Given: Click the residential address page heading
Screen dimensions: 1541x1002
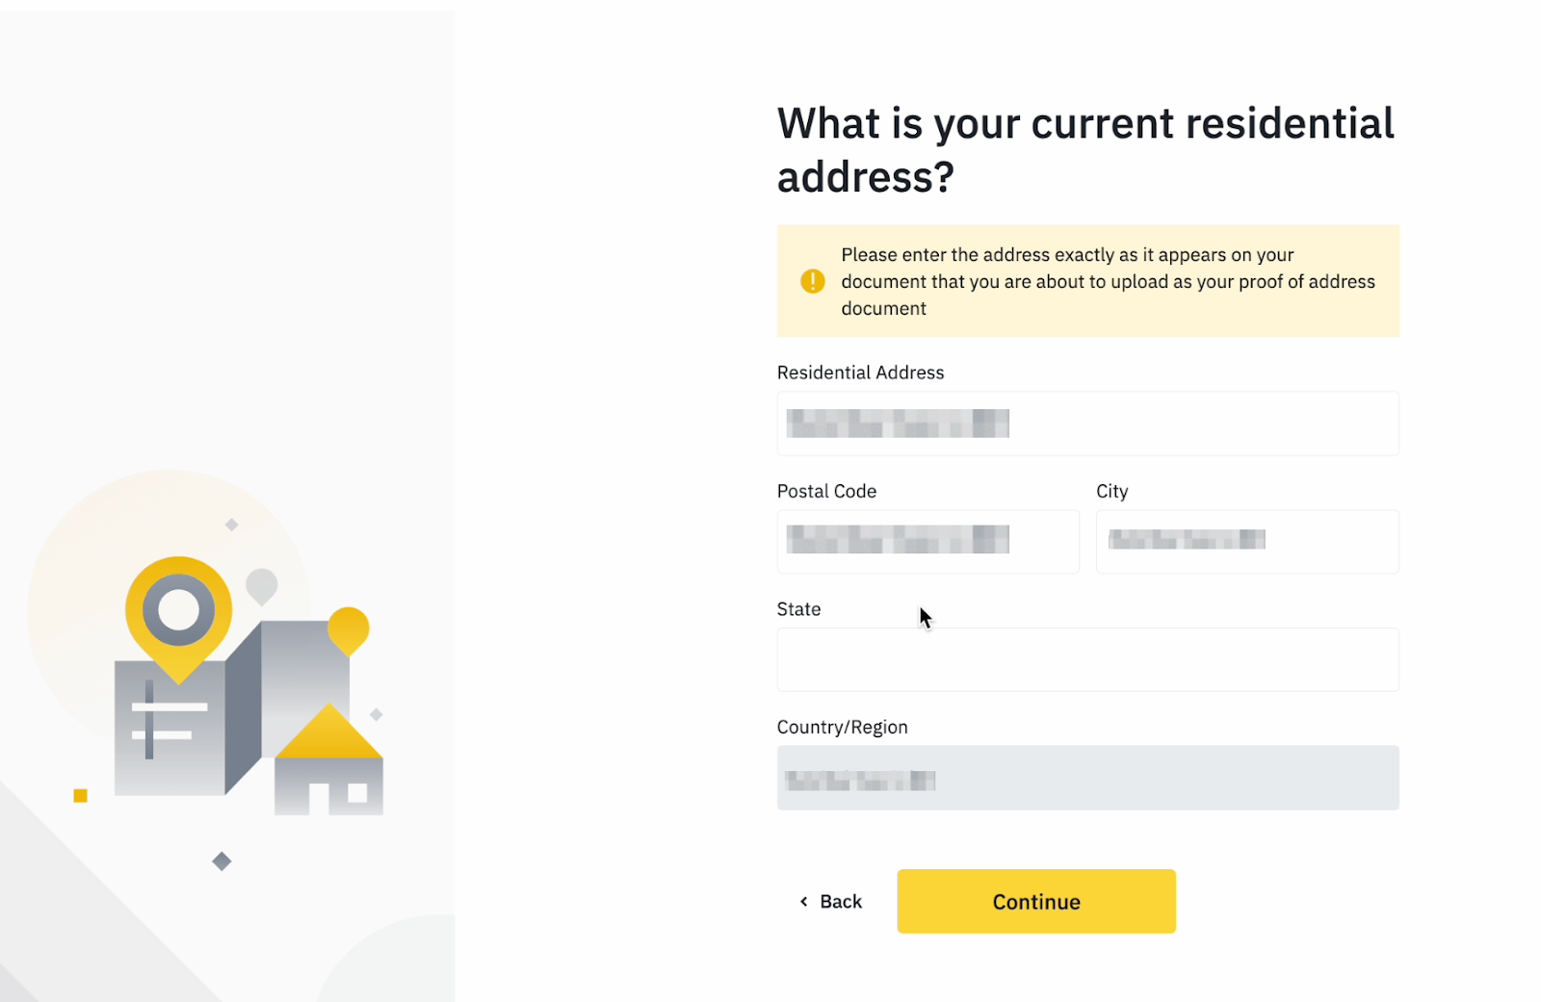Looking at the screenshot, I should point(1085,150).
